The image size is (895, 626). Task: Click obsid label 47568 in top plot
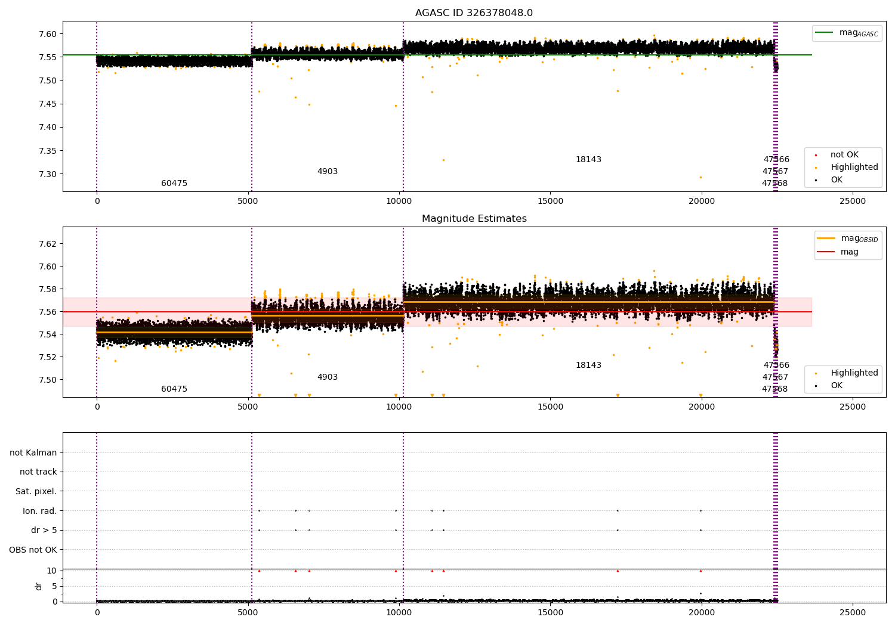pyautogui.click(x=774, y=184)
